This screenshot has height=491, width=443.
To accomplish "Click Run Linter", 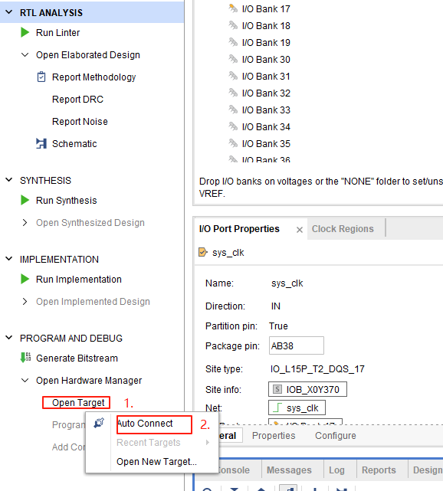I will pos(58,33).
